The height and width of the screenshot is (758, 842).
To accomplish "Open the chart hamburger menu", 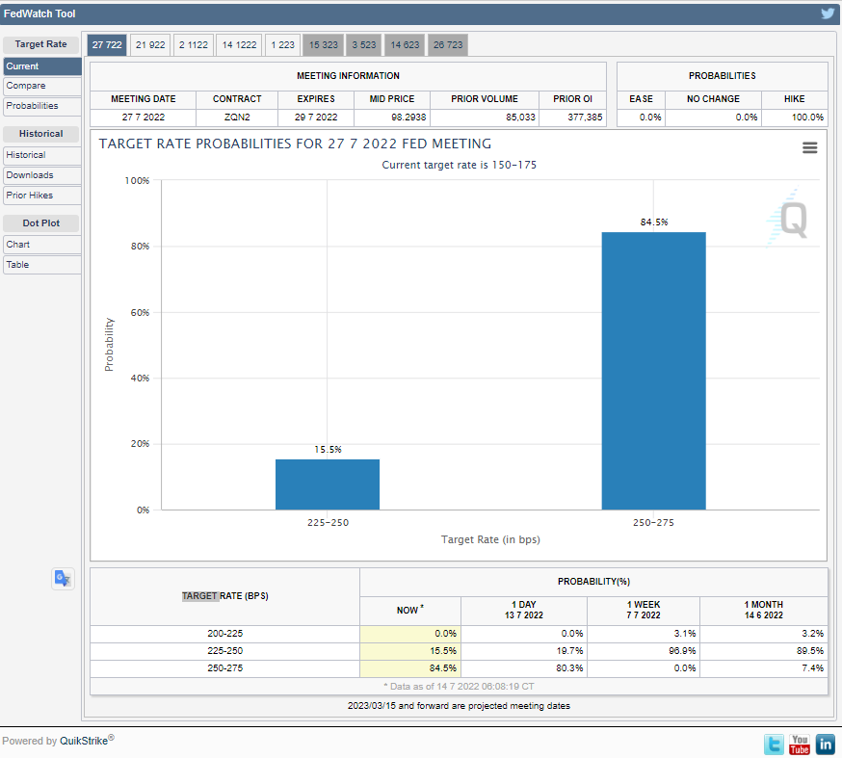I will 809,147.
